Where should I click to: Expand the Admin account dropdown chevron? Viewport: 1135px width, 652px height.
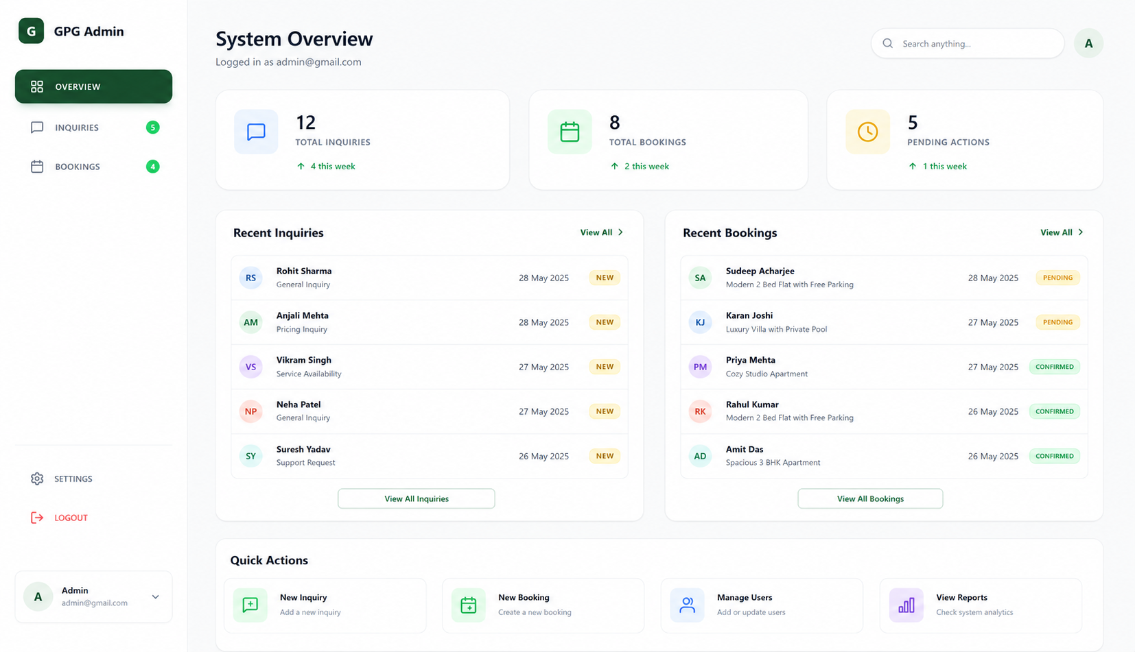pyautogui.click(x=156, y=597)
